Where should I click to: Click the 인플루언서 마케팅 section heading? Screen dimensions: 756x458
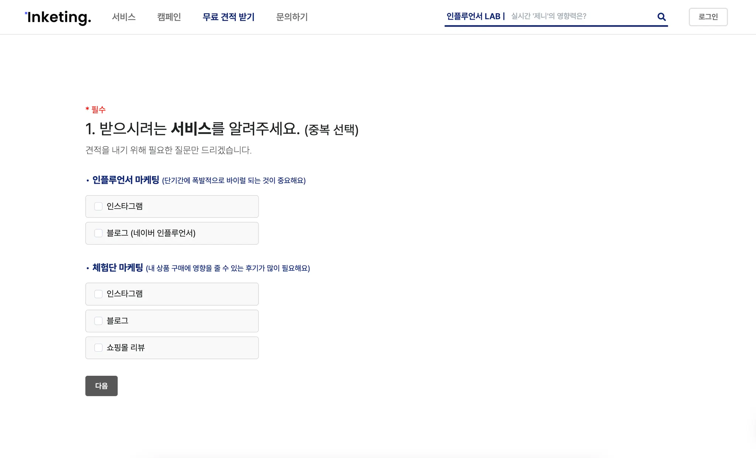pos(126,180)
